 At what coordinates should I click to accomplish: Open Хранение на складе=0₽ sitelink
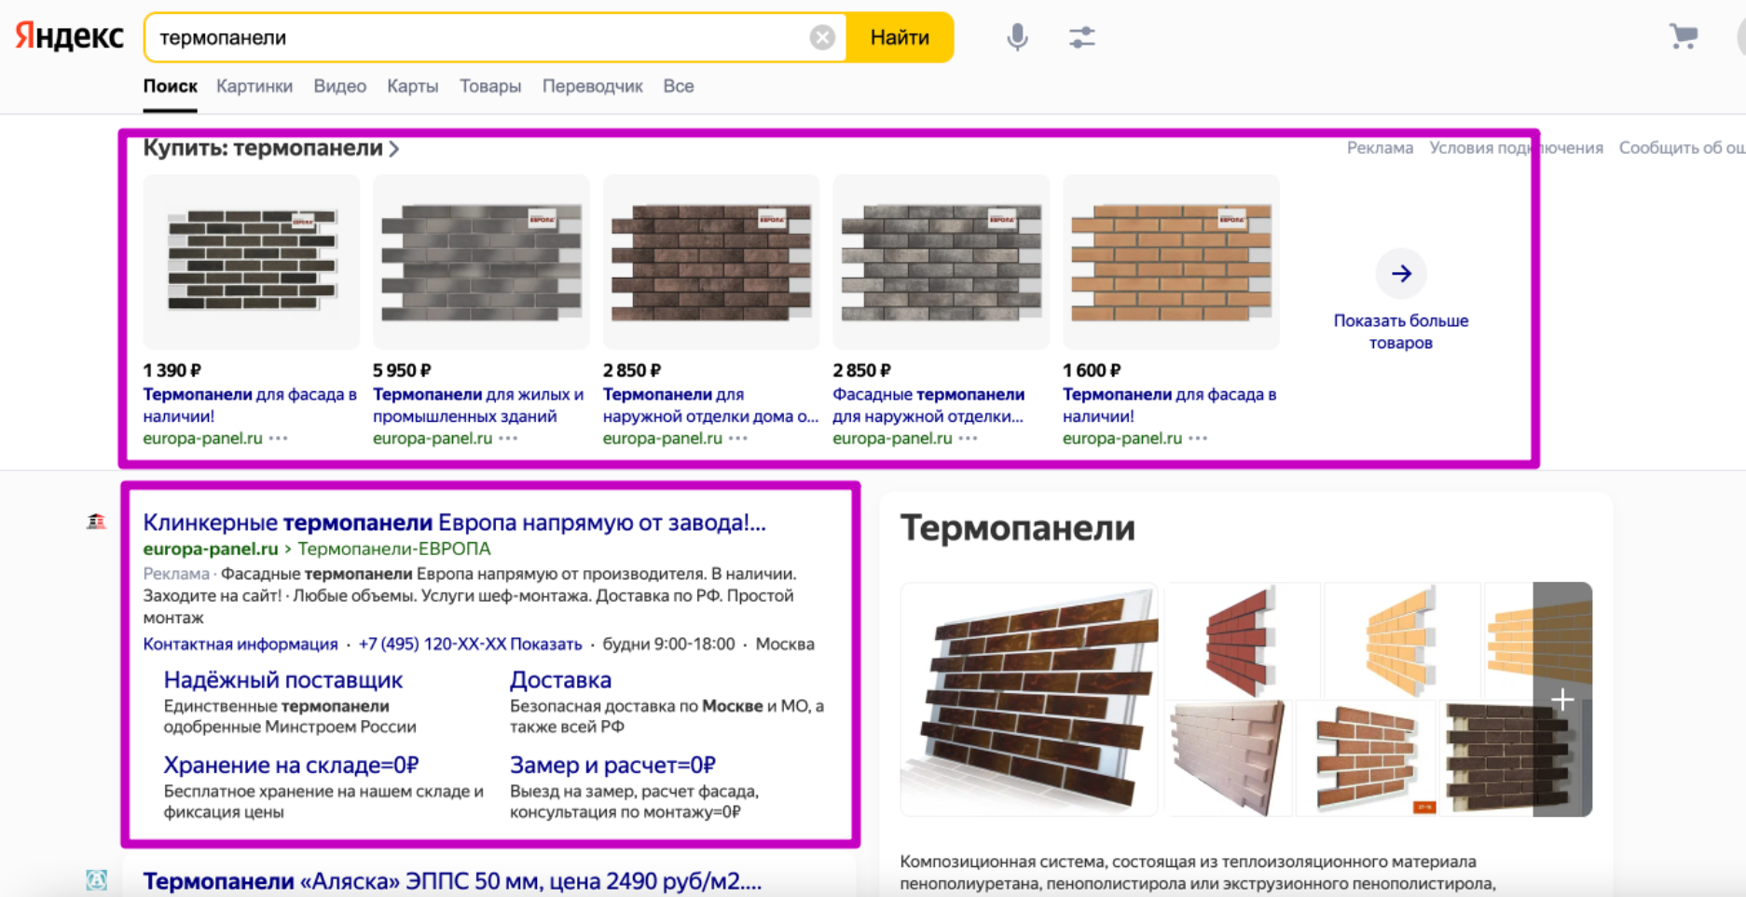click(x=291, y=765)
